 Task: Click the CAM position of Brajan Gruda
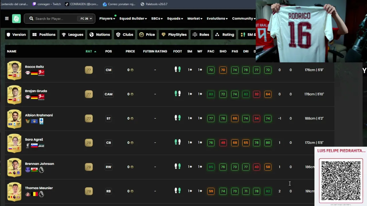[x=108, y=94]
